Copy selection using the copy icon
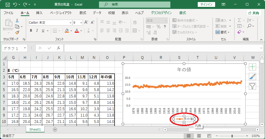This screenshot has width=265, height=139. coord(17,27)
